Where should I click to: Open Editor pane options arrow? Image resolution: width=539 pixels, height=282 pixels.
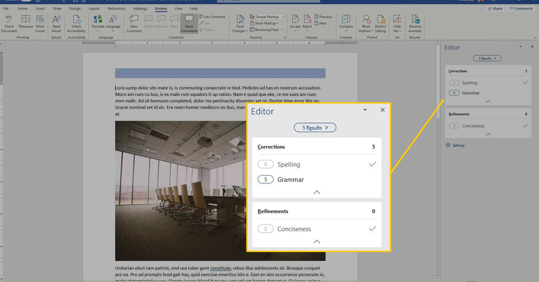click(520, 46)
